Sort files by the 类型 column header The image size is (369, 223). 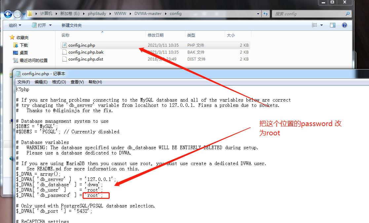click(x=191, y=35)
